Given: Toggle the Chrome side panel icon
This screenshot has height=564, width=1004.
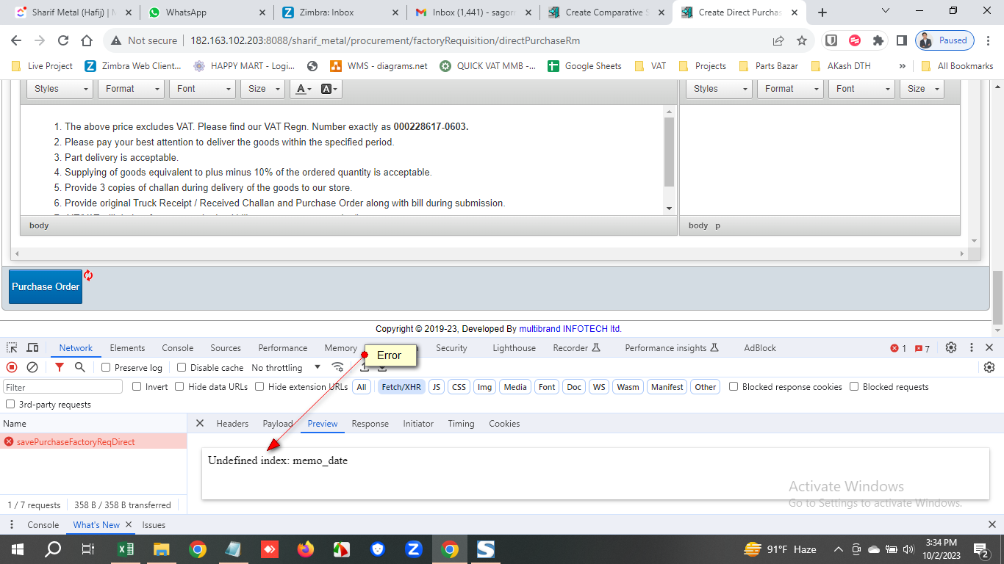Looking at the screenshot, I should pyautogui.click(x=901, y=41).
